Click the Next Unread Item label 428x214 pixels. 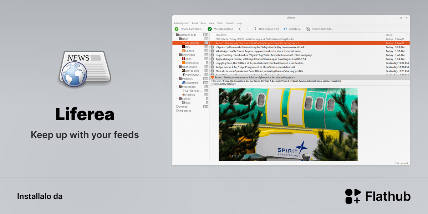point(269,29)
